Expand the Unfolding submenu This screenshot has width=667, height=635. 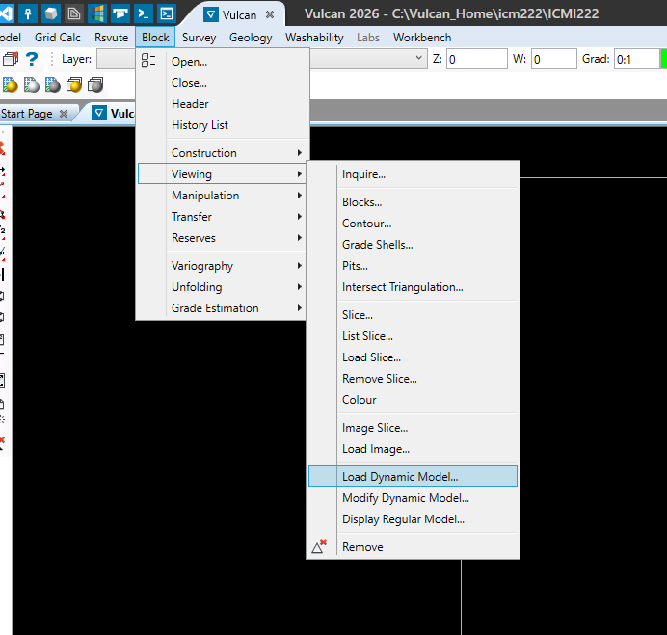pos(222,287)
